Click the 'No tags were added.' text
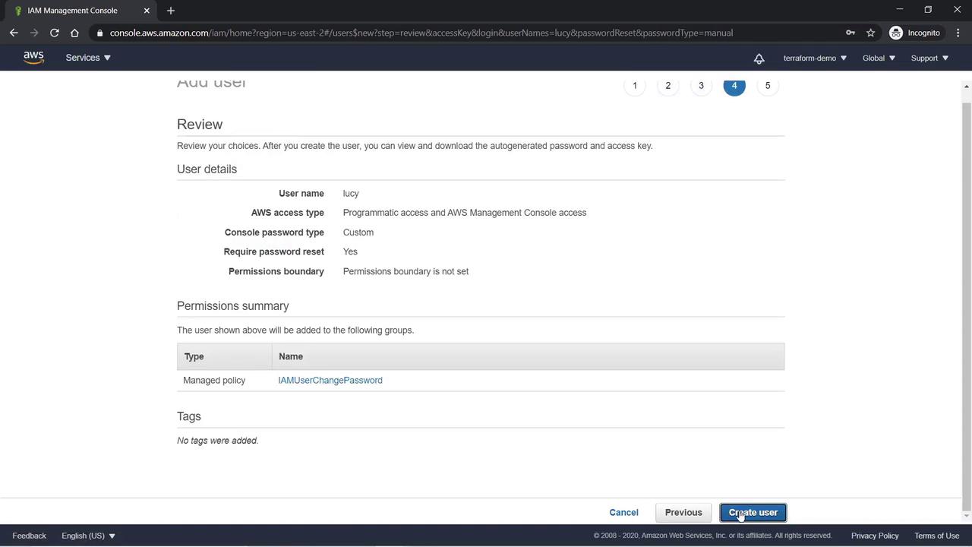The image size is (972, 547). (x=218, y=441)
